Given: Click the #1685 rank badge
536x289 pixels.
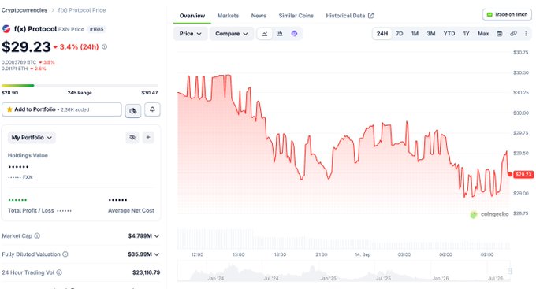Looking at the screenshot, I should click(96, 29).
